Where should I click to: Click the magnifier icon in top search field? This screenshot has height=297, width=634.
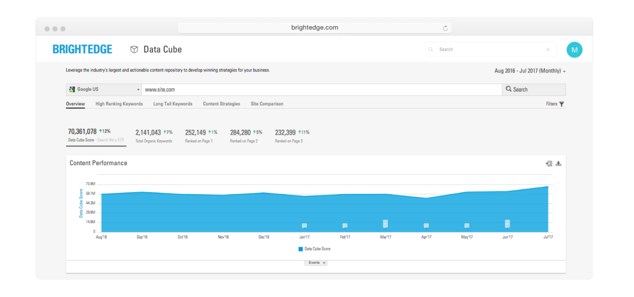(431, 49)
